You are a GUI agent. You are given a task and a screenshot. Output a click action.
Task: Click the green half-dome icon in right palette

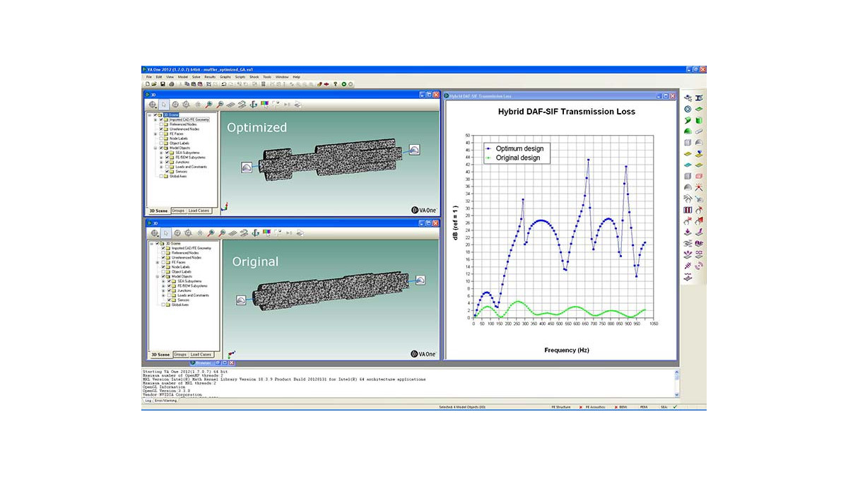pos(688,131)
